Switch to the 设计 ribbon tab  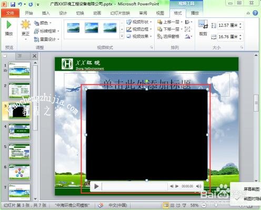pos(63,13)
